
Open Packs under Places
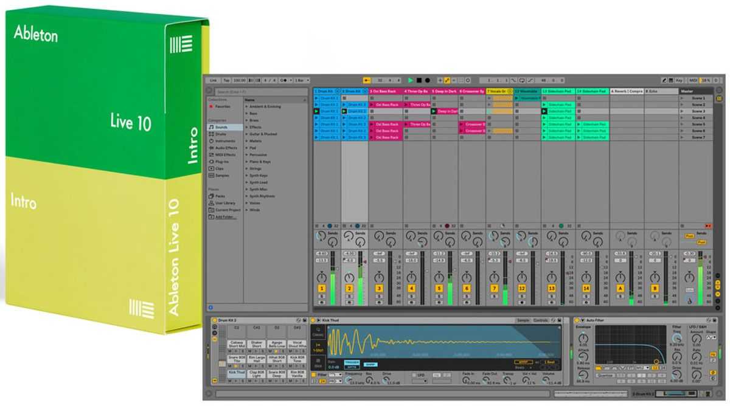coord(220,196)
